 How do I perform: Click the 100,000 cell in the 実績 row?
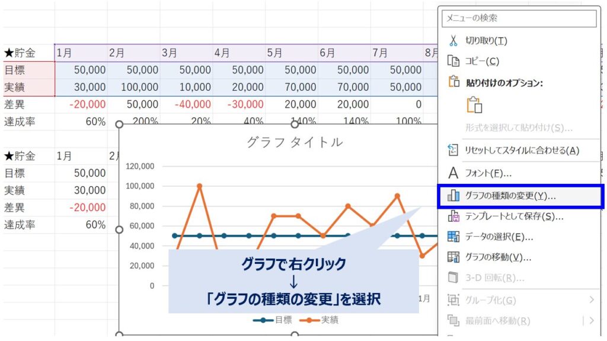tap(133, 87)
